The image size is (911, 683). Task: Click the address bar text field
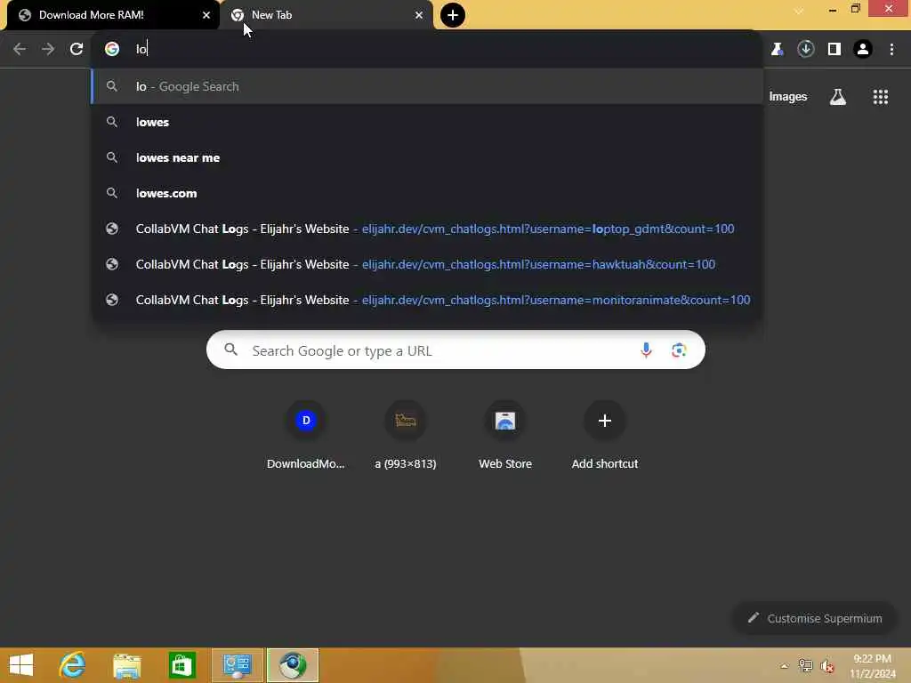click(x=427, y=49)
